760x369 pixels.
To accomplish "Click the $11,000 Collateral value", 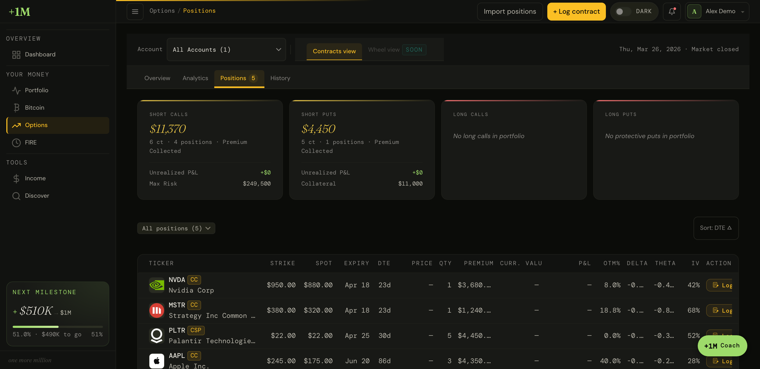I will point(410,184).
